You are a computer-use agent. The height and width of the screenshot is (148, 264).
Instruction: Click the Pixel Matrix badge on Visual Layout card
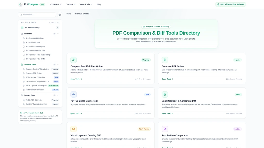144,129
